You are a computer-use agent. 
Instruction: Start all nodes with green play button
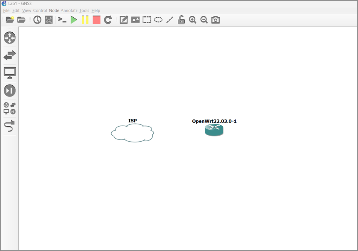pos(73,20)
